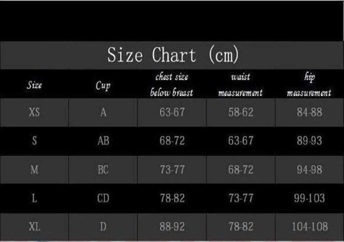Screen dimensions: 344x242
Task: Click the AB cup cell
Action: (x=103, y=141)
